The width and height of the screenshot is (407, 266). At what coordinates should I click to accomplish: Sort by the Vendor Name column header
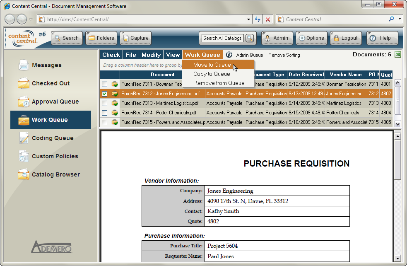pos(345,75)
